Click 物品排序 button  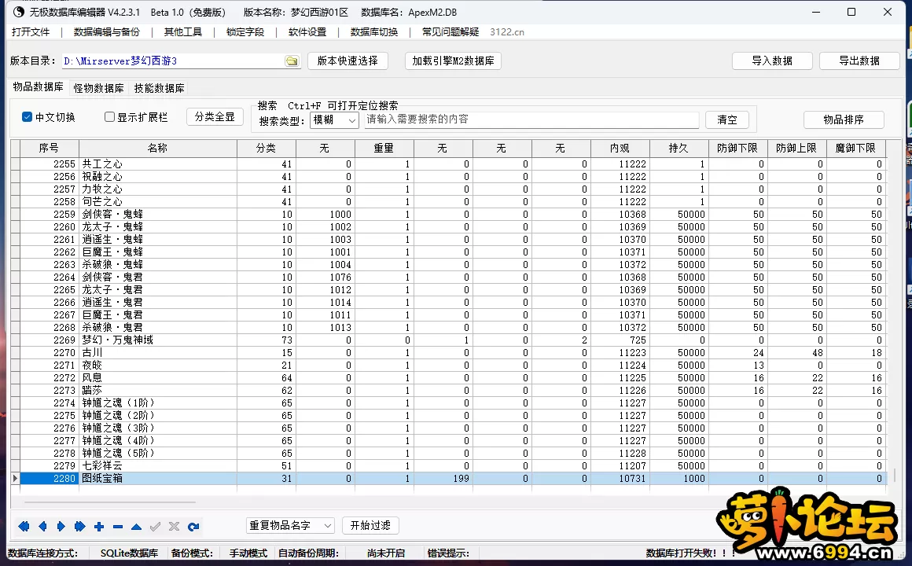pos(844,119)
